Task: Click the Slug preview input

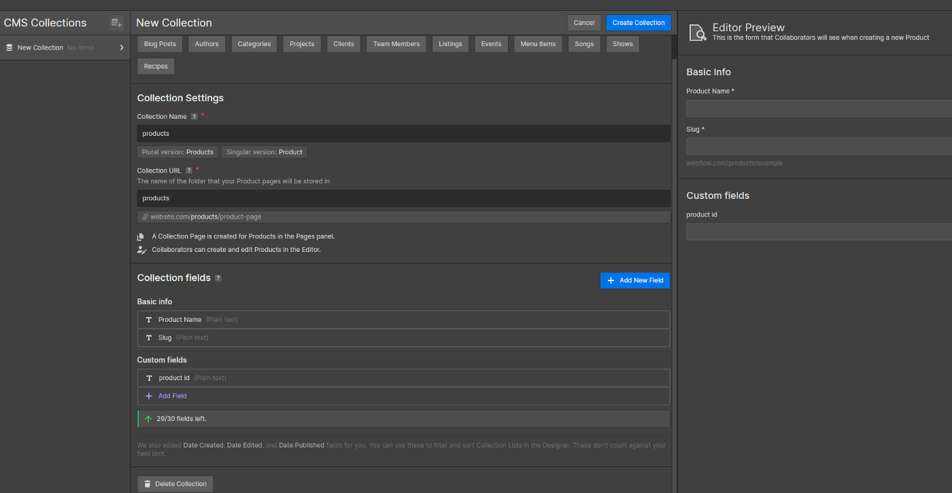Action: (819, 147)
